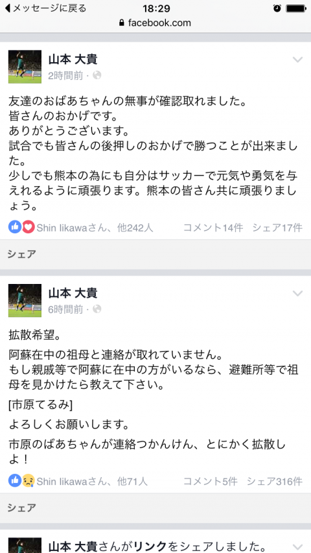Expand chevron on the shared link post
This screenshot has width=311, height=553.
pos(297,547)
